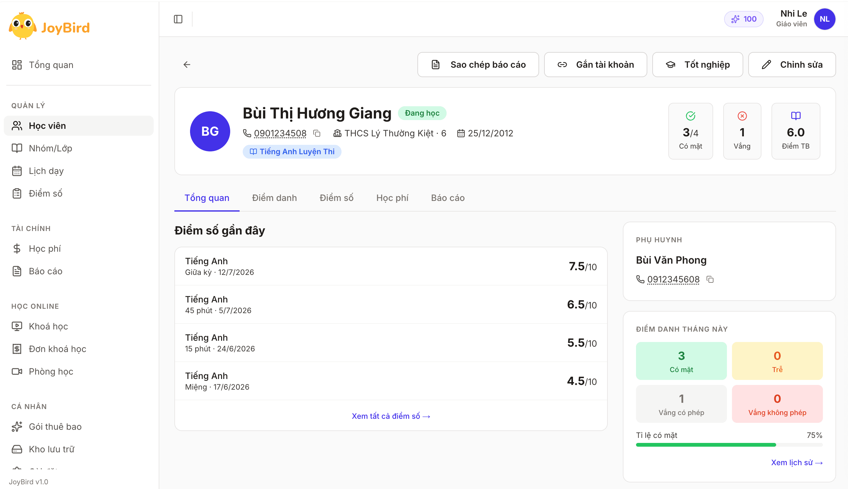
Task: Click Nhi Le user name
Action: 793,14
